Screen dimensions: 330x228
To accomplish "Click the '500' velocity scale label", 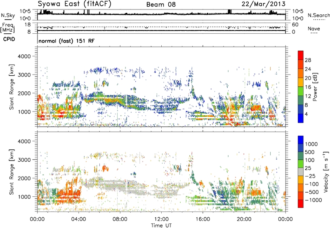I will (x=309, y=152).
